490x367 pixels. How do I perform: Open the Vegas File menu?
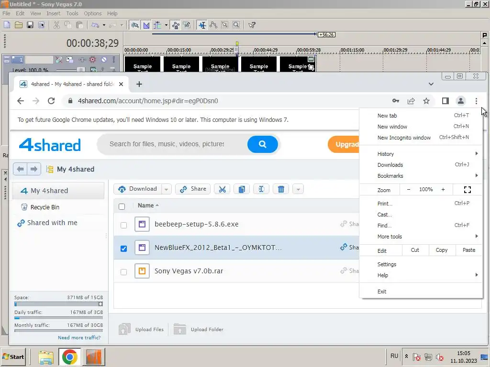(6, 13)
